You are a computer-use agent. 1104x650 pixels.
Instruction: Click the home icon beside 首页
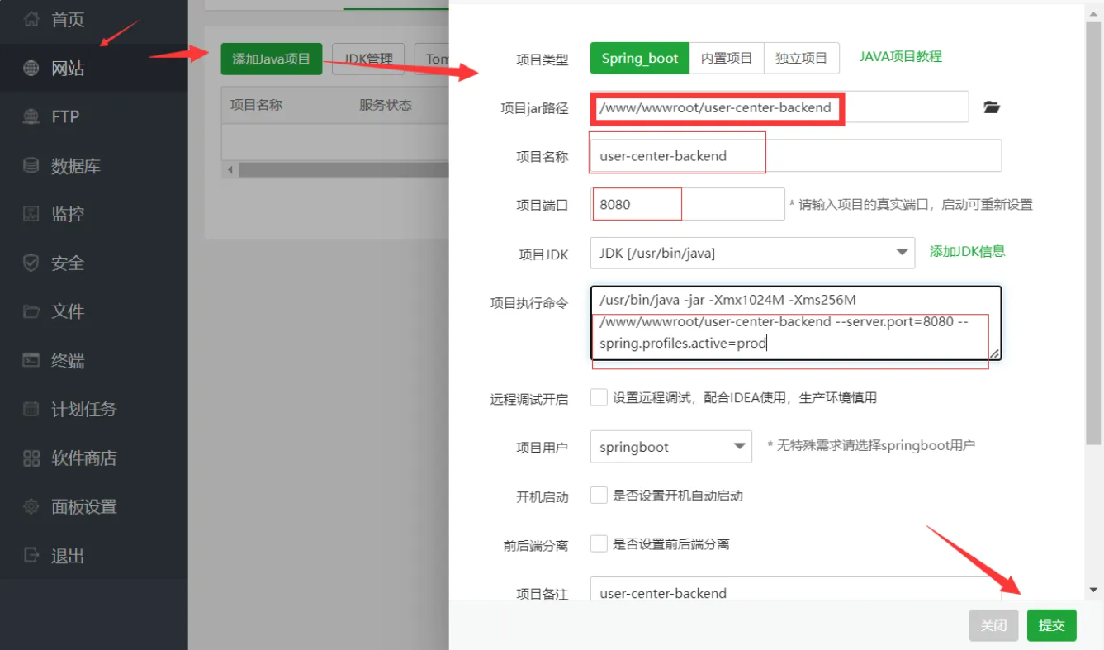click(31, 19)
